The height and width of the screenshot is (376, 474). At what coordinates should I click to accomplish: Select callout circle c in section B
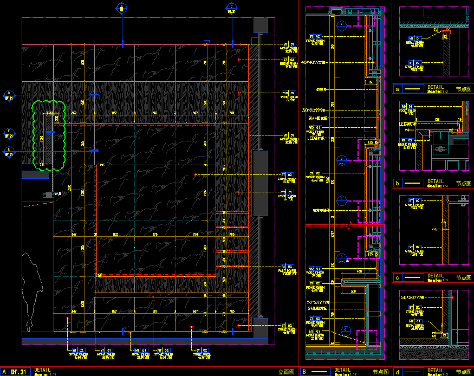point(342,200)
